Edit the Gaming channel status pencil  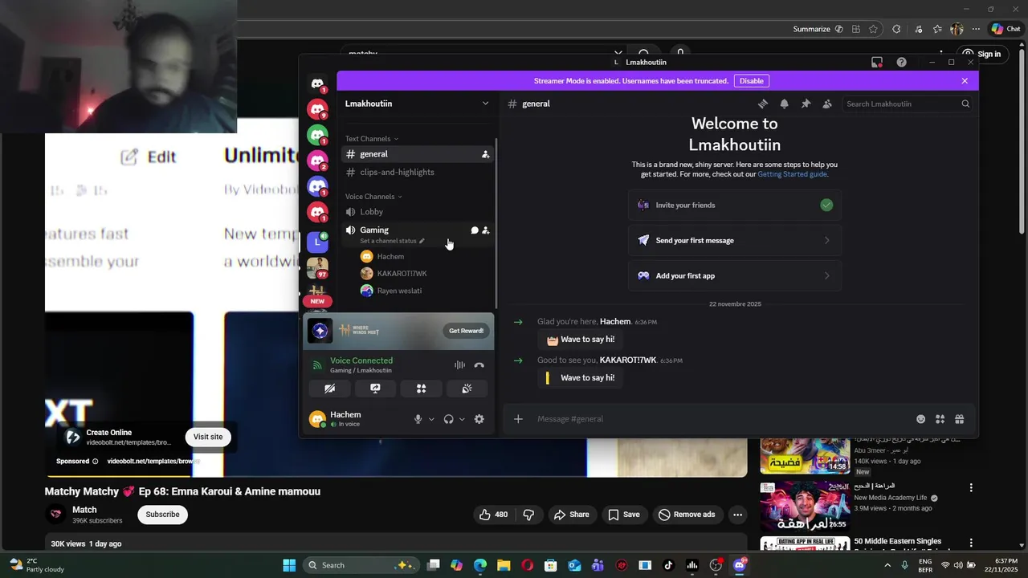(x=422, y=241)
